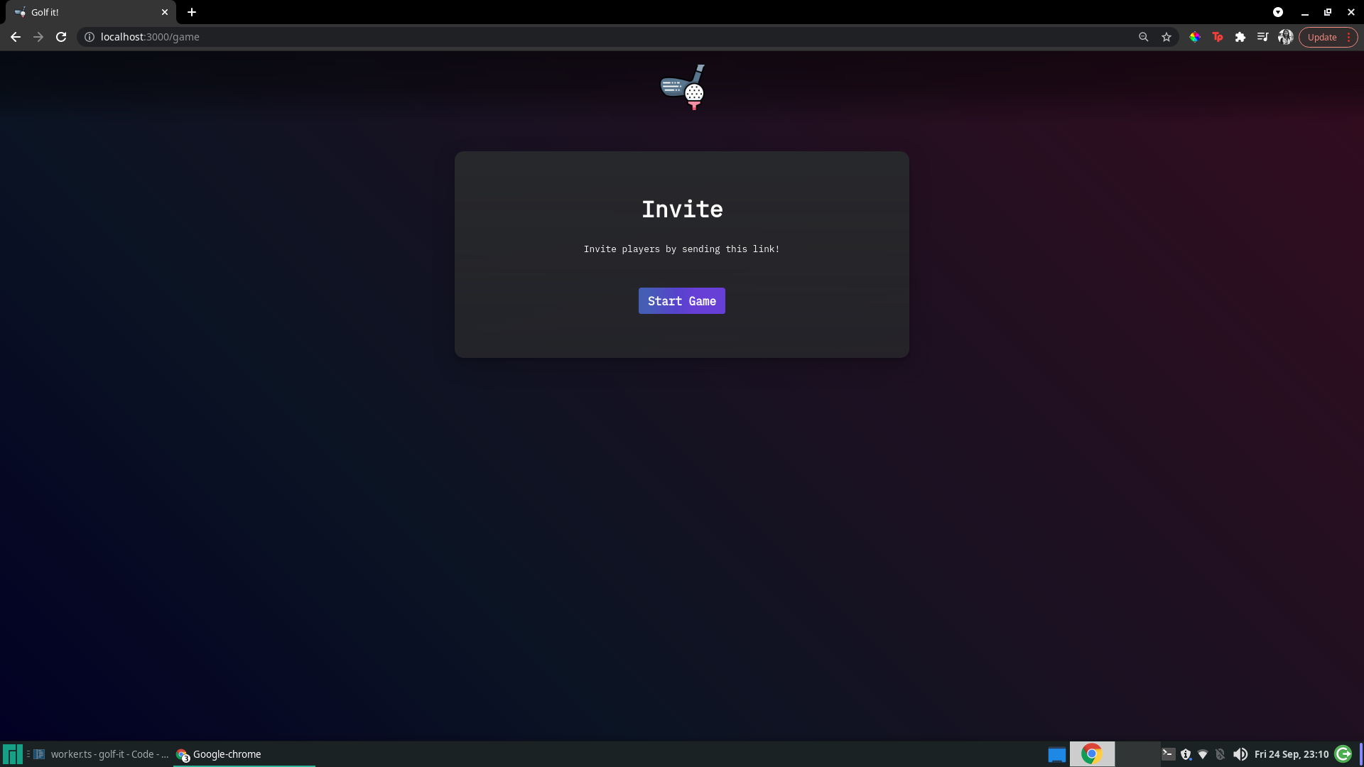1364x767 pixels.
Task: Open a new browser tab
Action: tap(192, 12)
